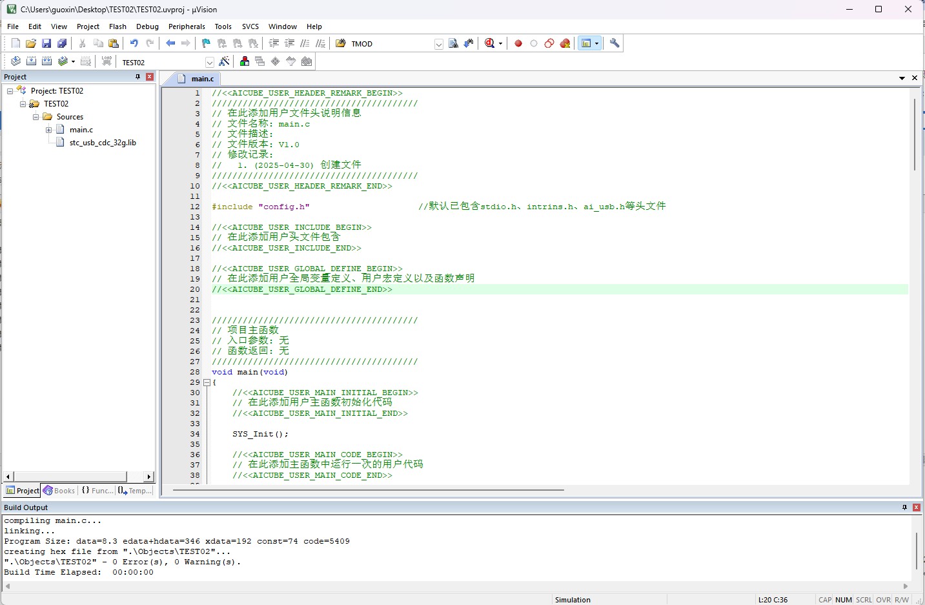The image size is (925, 605).
Task: Save the current file
Action: 46,43
